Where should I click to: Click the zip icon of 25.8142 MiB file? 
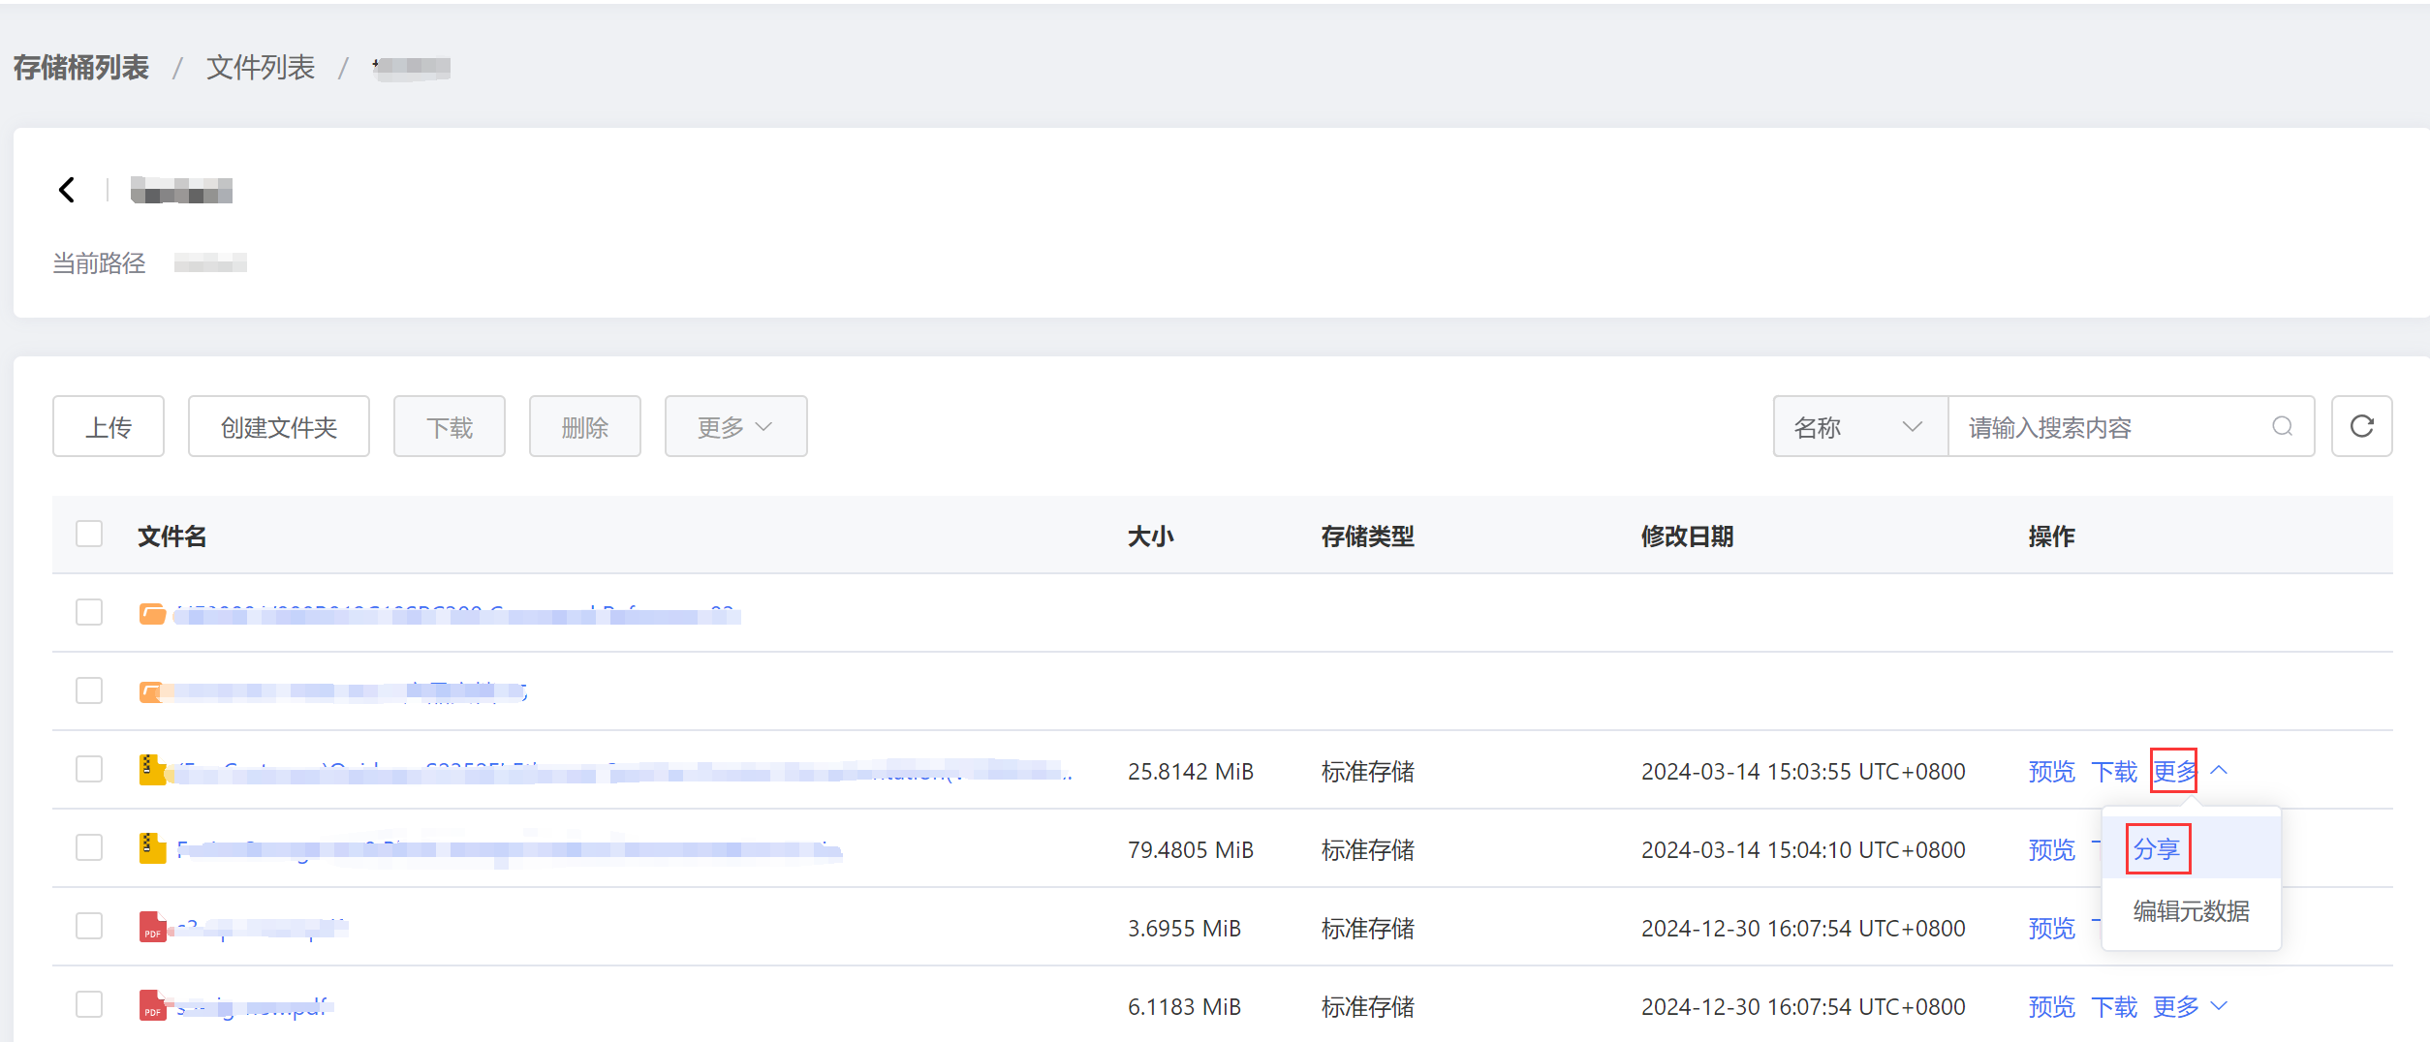152,770
